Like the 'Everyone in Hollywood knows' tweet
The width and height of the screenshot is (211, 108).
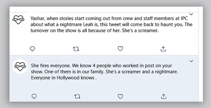point(120,96)
